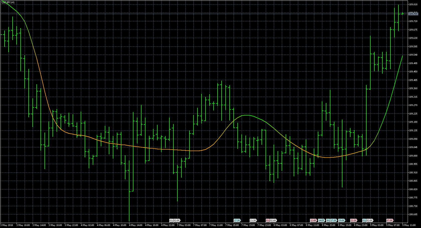Click the 108.685 price scale label
Viewport: 421px width, 228px height.
tap(413, 214)
